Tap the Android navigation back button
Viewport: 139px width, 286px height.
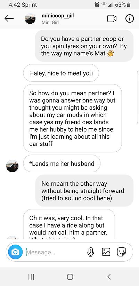click(x=109, y=277)
